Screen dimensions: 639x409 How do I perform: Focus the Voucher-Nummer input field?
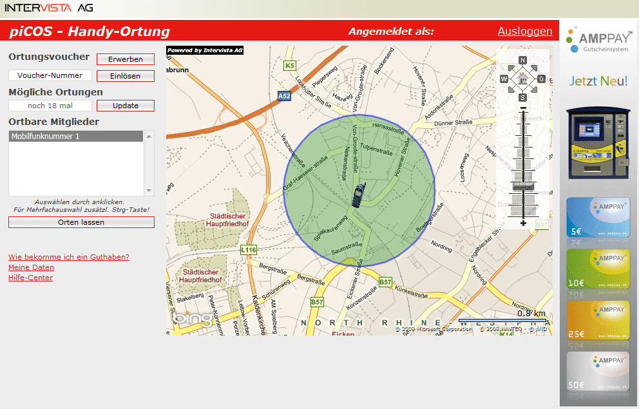point(50,75)
